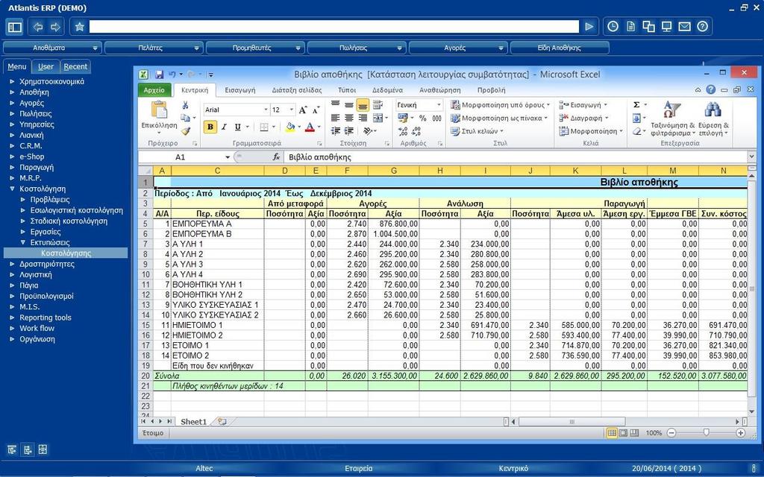Click the Atlantis address input field
Viewport: 764px width, 477px height.
pyautogui.click(x=334, y=27)
